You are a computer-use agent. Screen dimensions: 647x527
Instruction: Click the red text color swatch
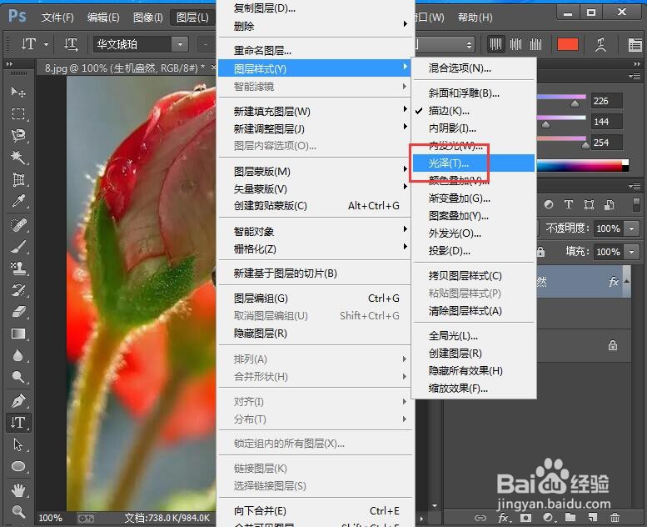(x=568, y=44)
